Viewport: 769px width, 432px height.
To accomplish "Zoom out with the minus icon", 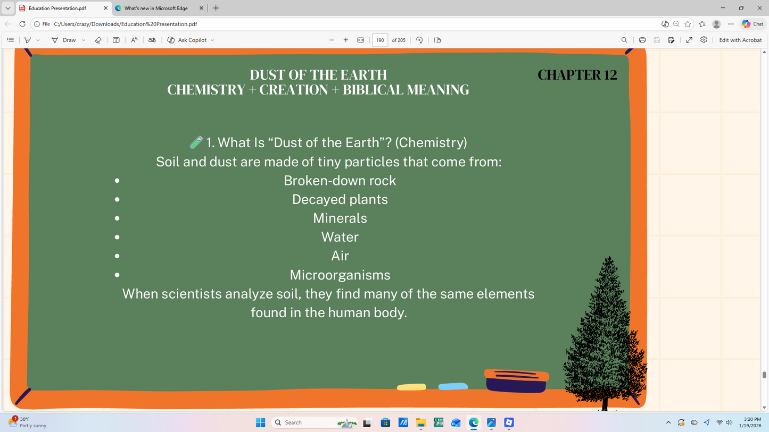I will 332,40.
